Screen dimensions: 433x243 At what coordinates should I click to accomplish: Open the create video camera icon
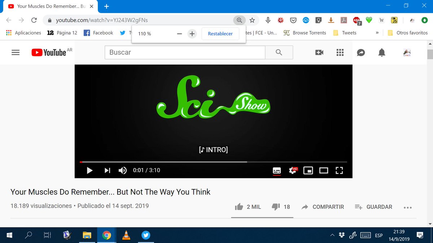(319, 53)
